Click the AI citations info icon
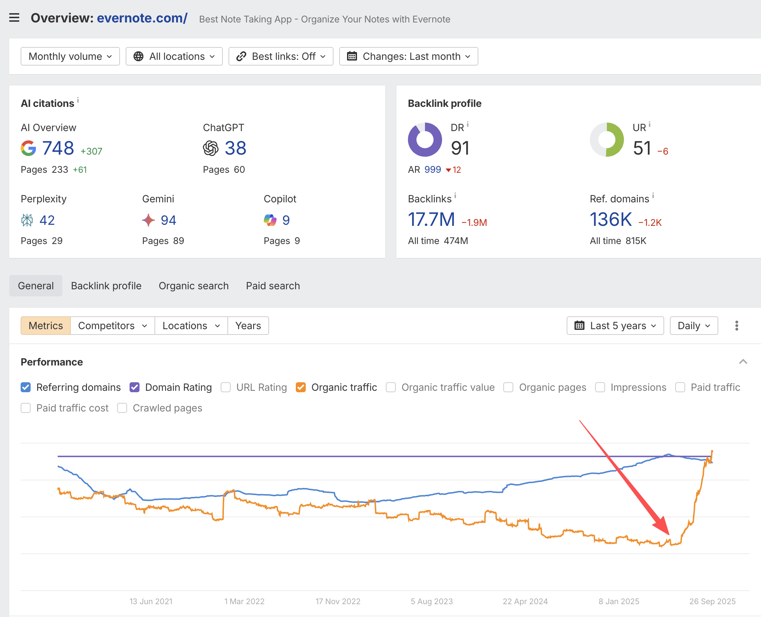Image resolution: width=761 pixels, height=617 pixels. pos(78,100)
